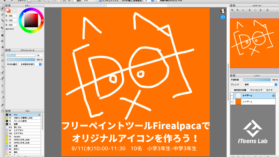
Task: Enable クリッピング checkbox
Action: [x=248, y=90]
